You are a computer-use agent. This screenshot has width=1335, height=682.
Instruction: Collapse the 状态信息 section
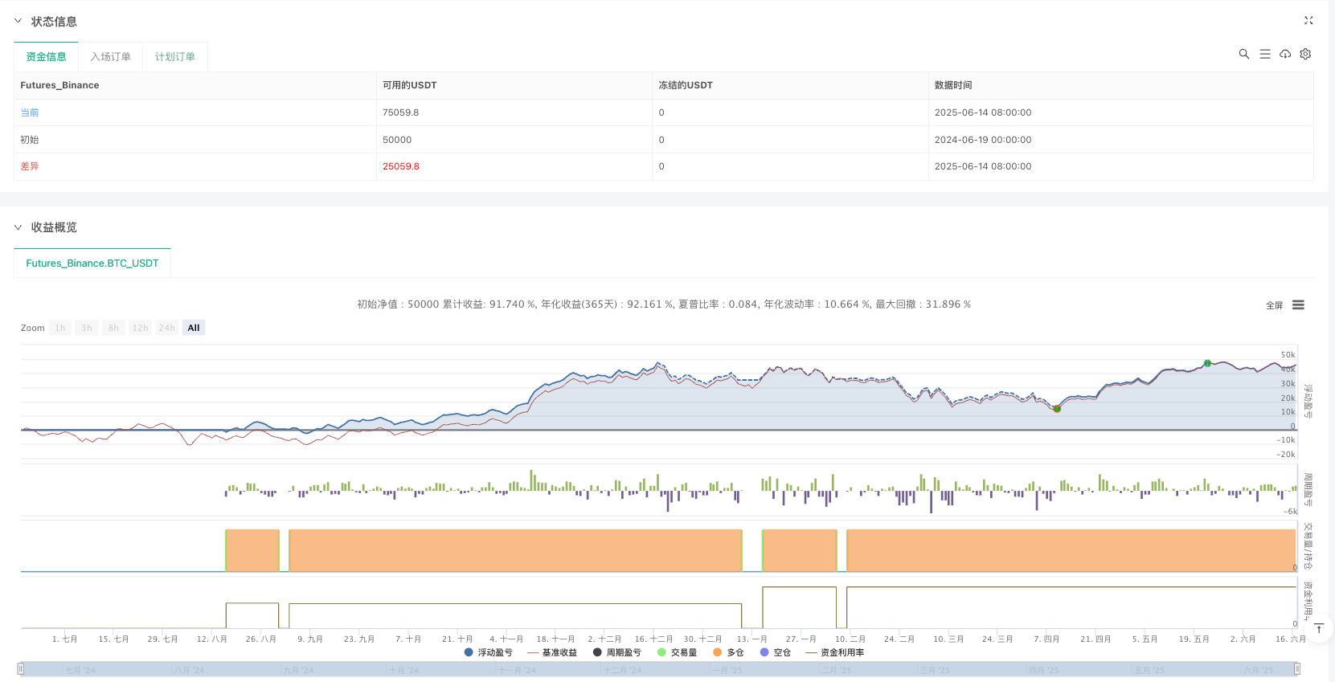[18, 22]
